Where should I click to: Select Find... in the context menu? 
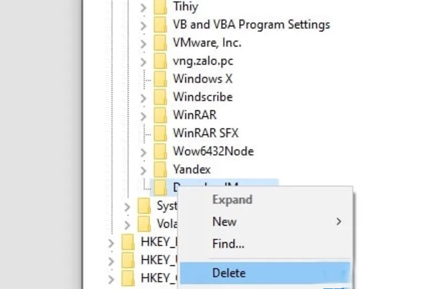pyautogui.click(x=228, y=244)
